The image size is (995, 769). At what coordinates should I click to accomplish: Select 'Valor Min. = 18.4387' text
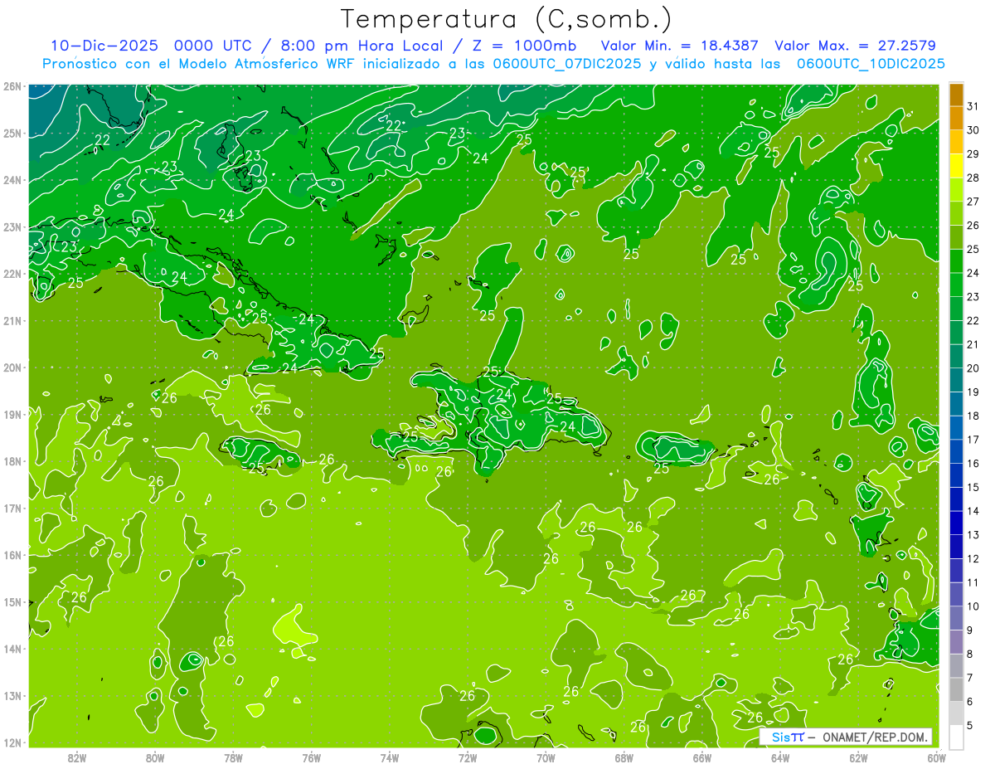(680, 46)
